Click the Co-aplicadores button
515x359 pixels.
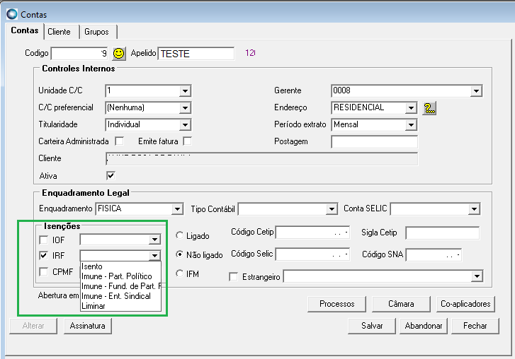(x=465, y=304)
